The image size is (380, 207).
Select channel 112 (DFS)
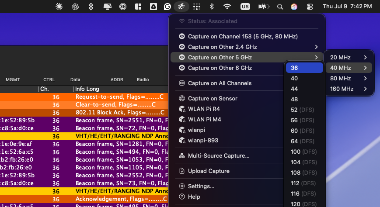point(304,183)
